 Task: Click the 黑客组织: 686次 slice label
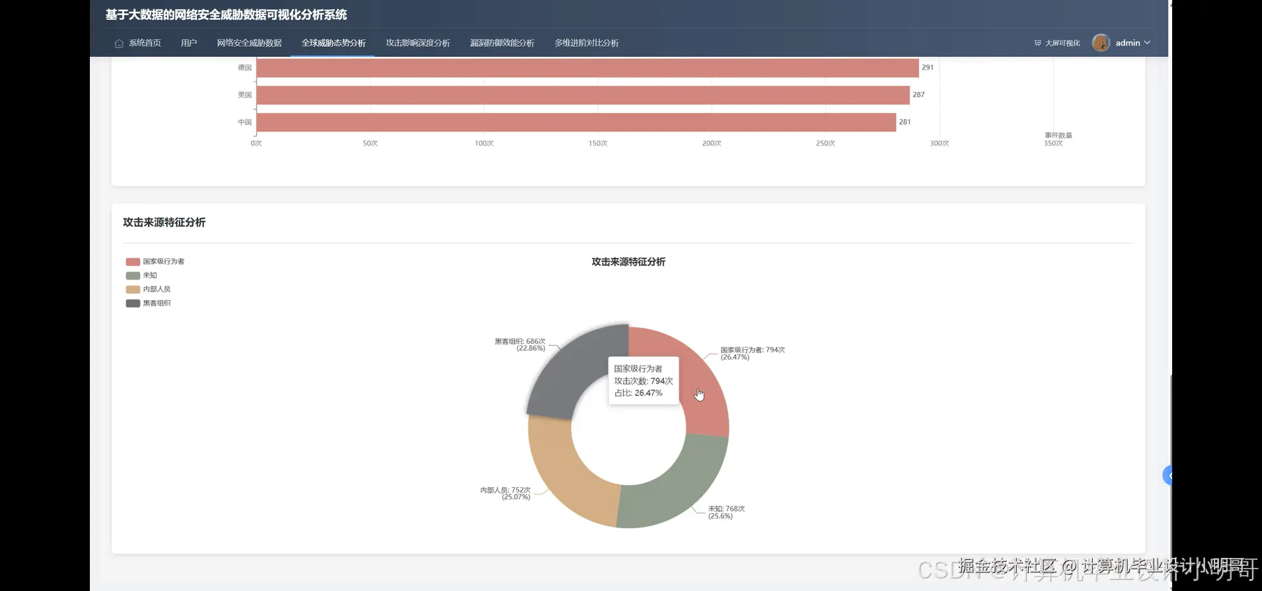coord(520,345)
